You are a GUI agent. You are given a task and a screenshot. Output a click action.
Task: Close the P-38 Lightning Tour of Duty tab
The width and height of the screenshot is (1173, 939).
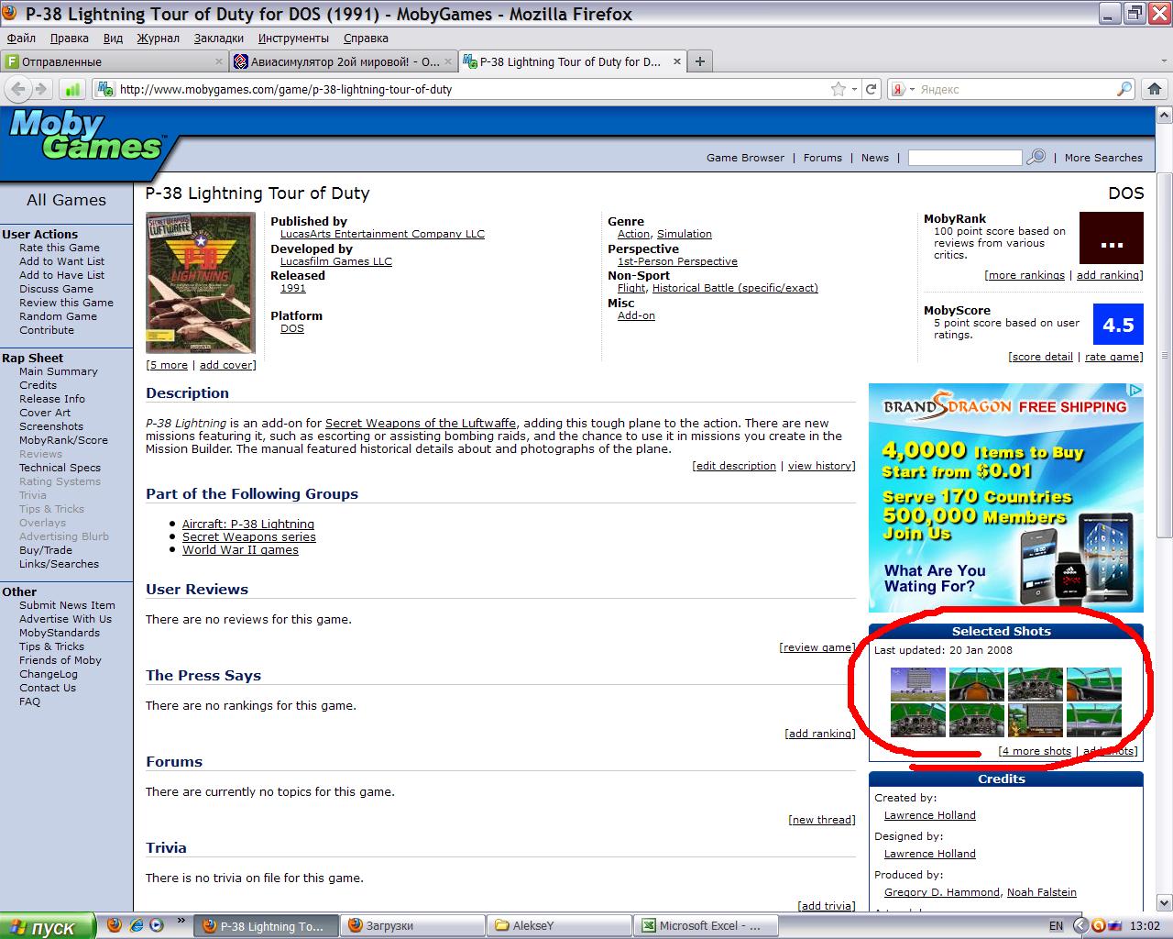coord(677,61)
